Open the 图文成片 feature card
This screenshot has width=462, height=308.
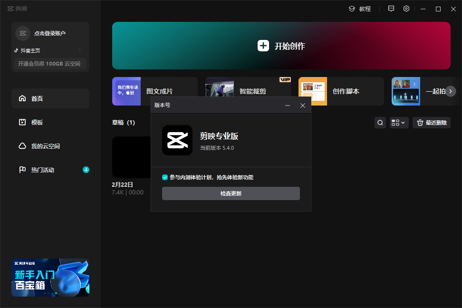point(154,91)
